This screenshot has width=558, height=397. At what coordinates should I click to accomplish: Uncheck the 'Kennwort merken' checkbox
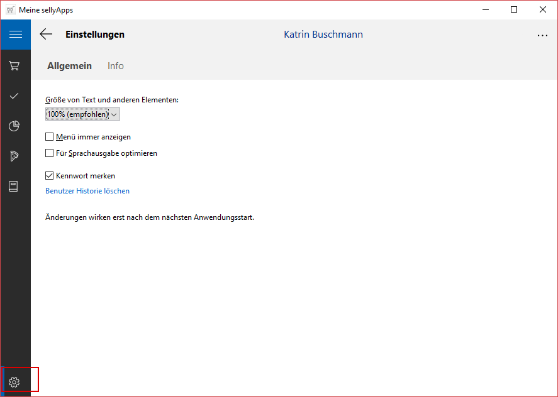[x=50, y=176]
